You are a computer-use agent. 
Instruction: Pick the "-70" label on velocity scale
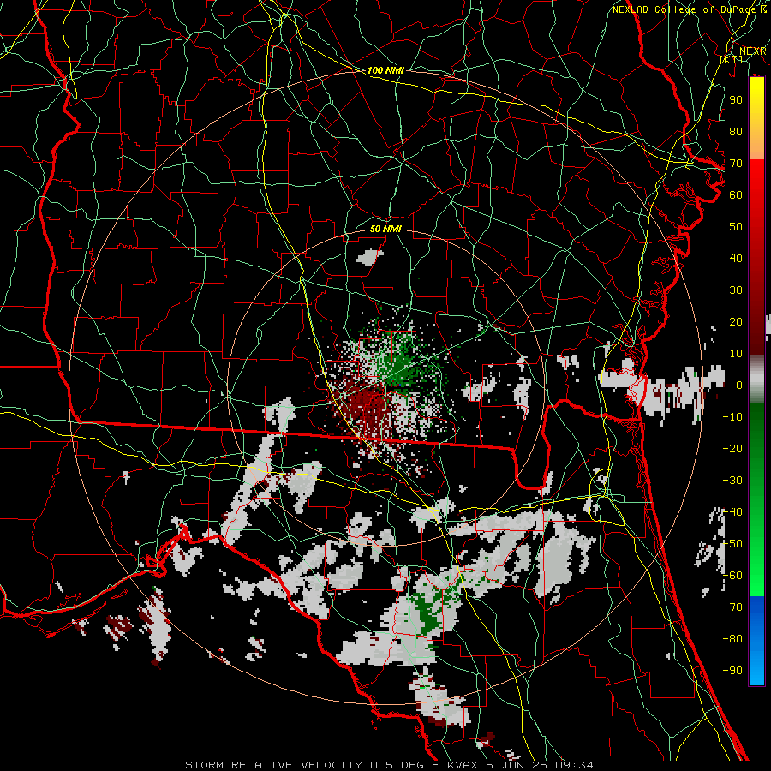click(732, 607)
